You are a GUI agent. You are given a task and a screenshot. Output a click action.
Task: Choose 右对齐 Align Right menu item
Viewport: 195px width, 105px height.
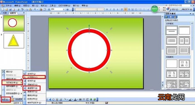click(x=34, y=81)
